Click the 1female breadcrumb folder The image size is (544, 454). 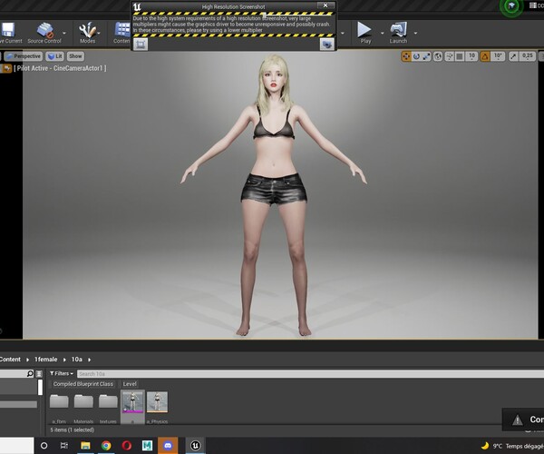(45, 360)
